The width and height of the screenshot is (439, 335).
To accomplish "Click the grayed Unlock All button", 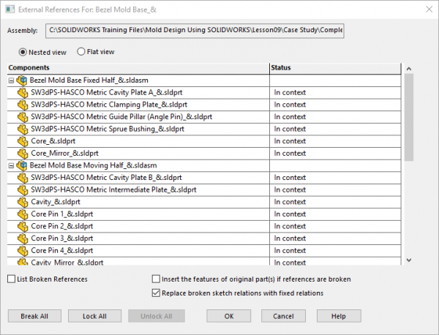I will click(157, 316).
